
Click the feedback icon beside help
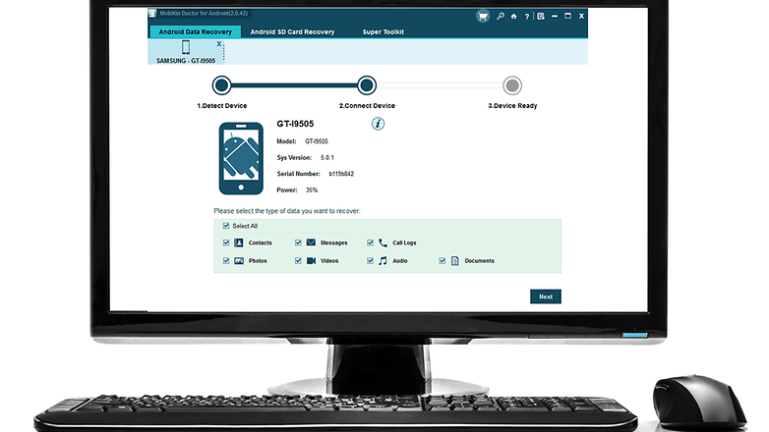541,16
